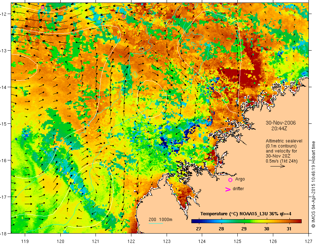
Task: Click the magenta Argo circle in the legend
Action: pos(230,180)
